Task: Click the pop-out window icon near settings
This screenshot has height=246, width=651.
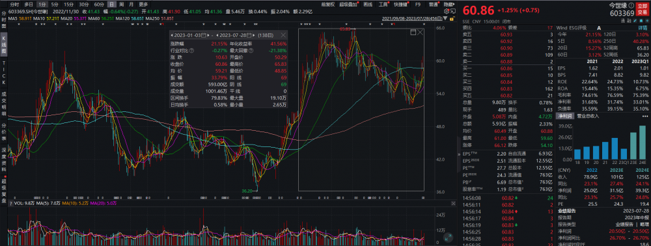Action: coord(453,11)
